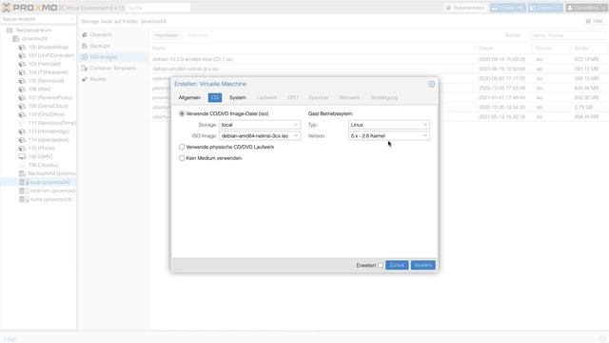Open the user account menu in header
The image size is (609, 343).
586,8
